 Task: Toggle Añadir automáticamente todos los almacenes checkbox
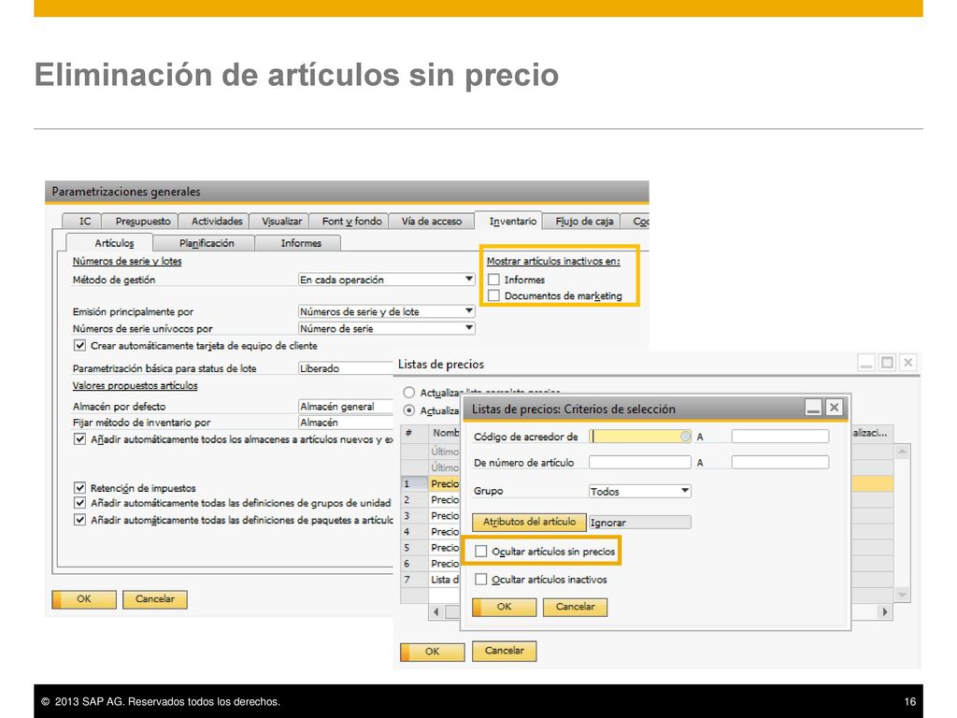[79, 439]
